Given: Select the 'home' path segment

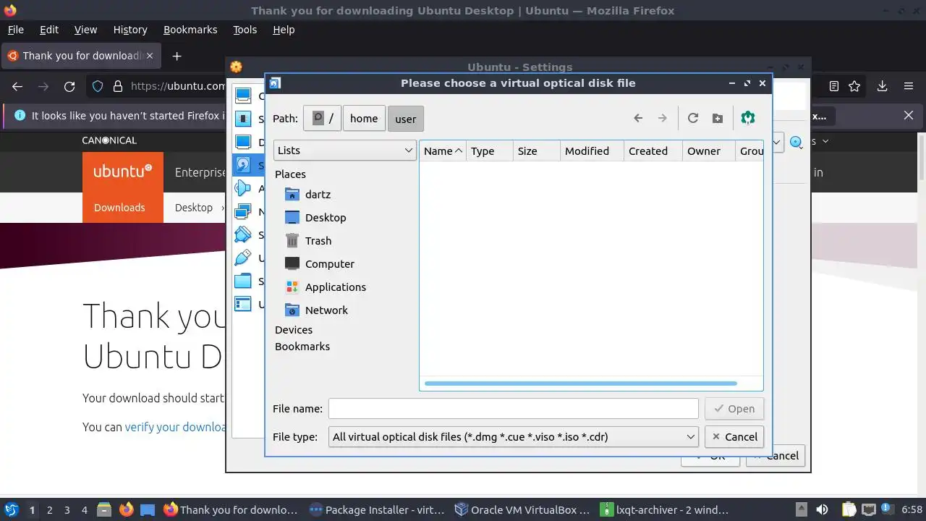Looking at the screenshot, I should (364, 119).
